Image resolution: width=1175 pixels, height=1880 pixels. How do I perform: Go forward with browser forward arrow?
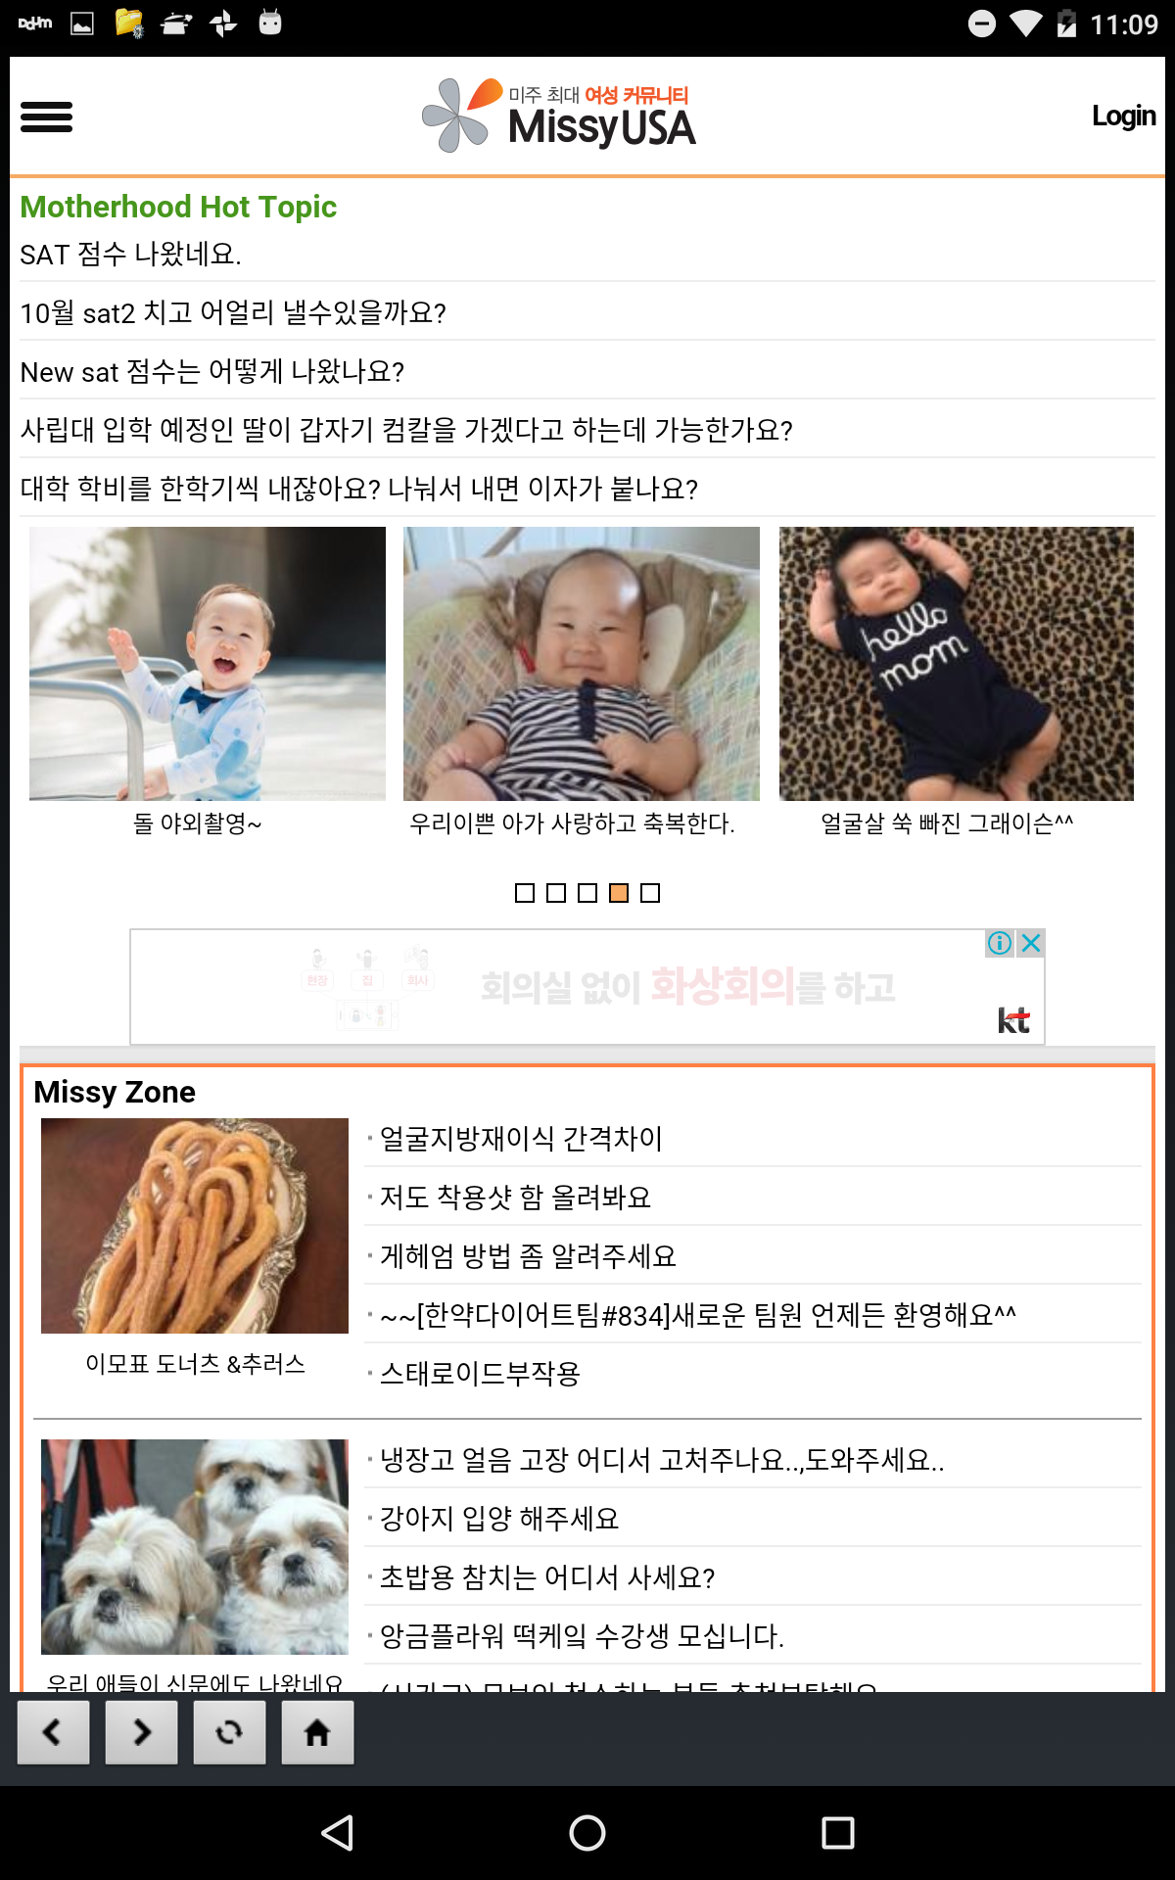(x=141, y=1732)
